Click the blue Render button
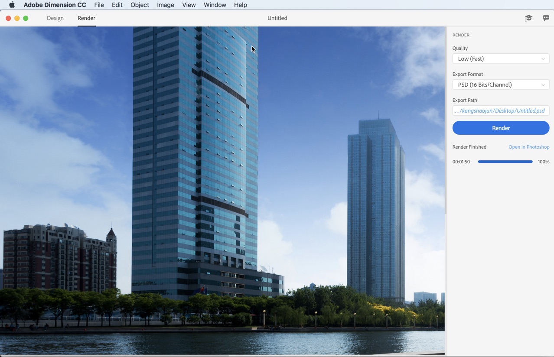Screen dimensions: 554x357 tap(500, 128)
